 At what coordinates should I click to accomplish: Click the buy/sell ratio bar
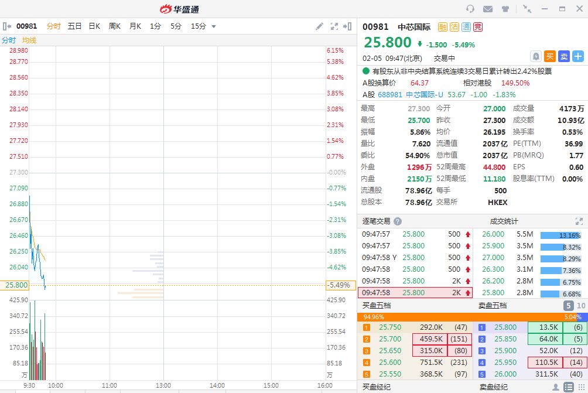(x=472, y=317)
